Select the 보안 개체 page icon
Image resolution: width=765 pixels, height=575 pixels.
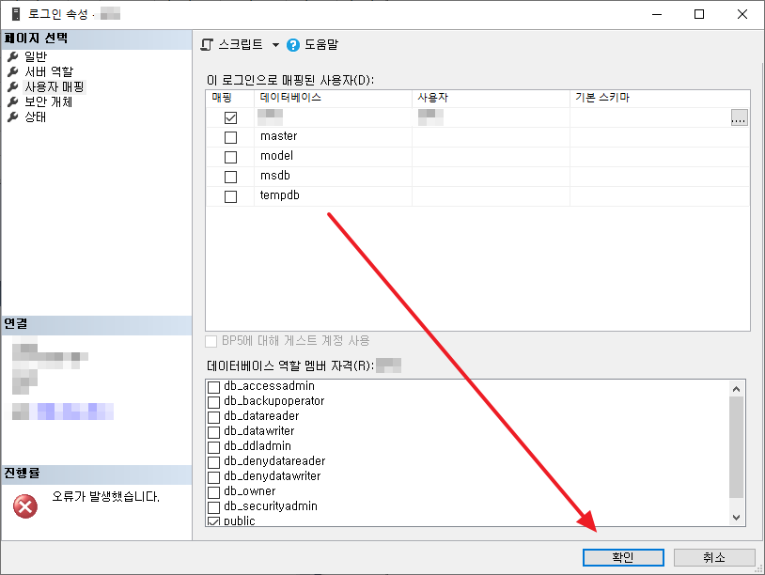point(13,101)
